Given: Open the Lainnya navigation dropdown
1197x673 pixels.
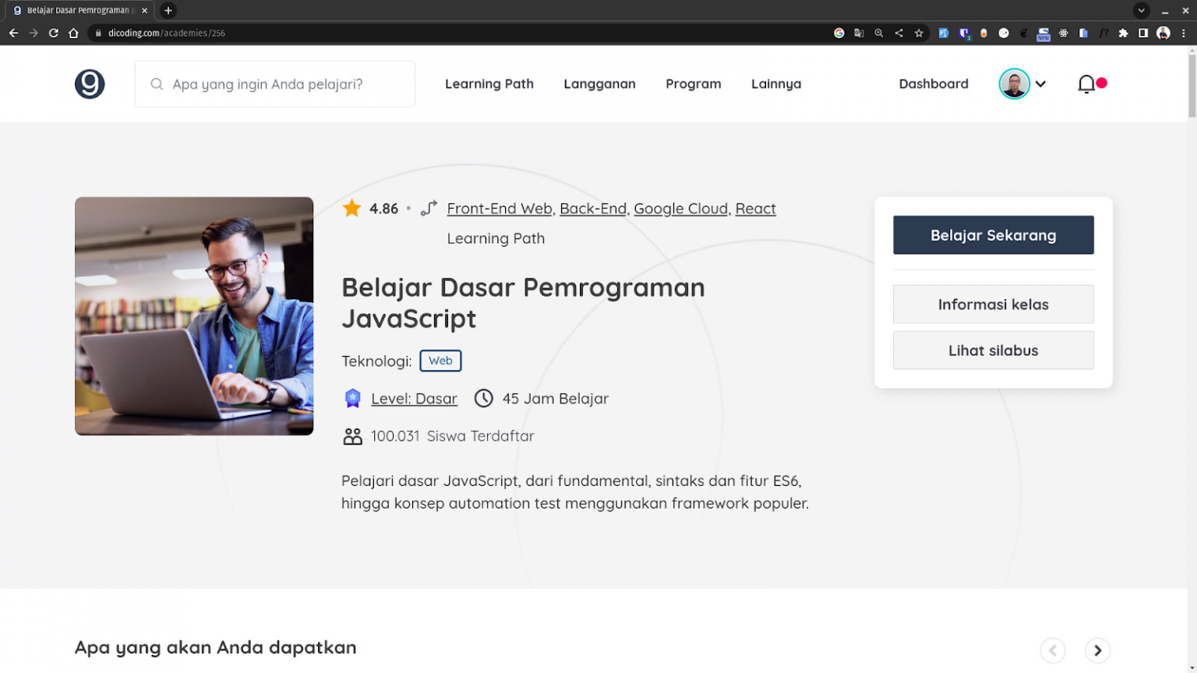Looking at the screenshot, I should click(776, 83).
